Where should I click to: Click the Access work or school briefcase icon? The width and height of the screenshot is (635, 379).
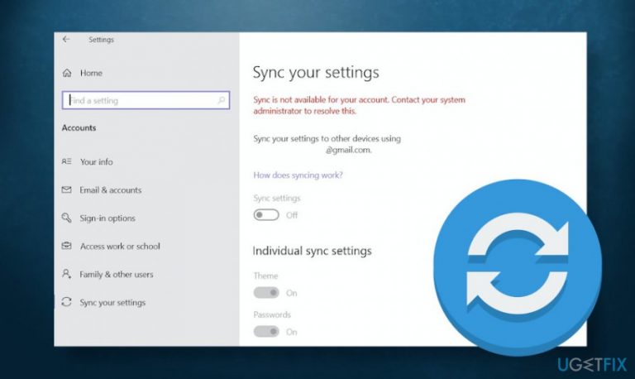(x=66, y=246)
